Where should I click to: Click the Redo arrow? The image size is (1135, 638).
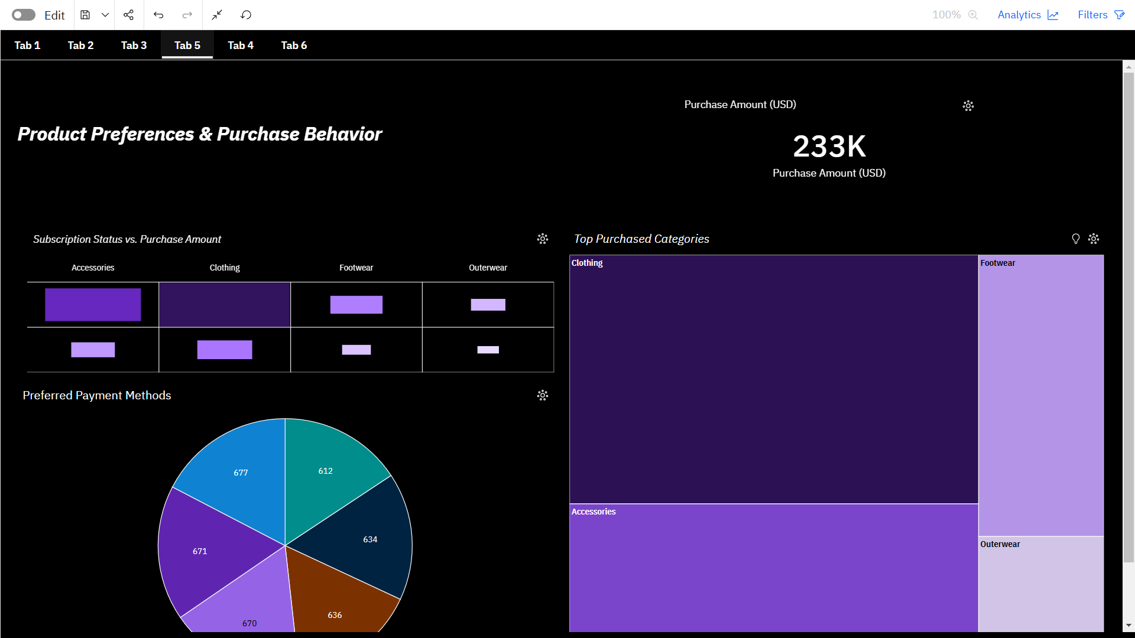(187, 15)
